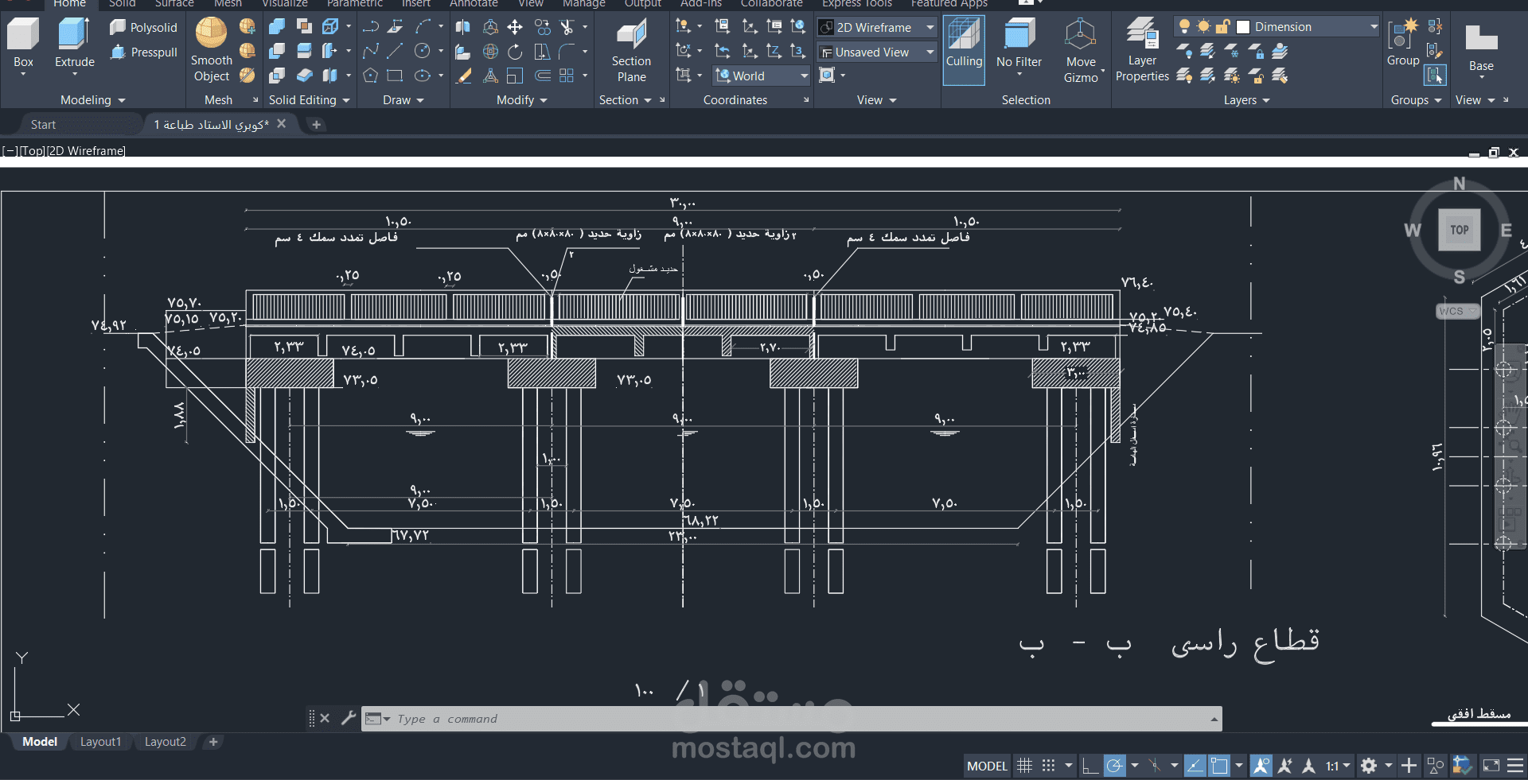Toggle the Culling selection option
1528x780 pixels.
point(964,50)
